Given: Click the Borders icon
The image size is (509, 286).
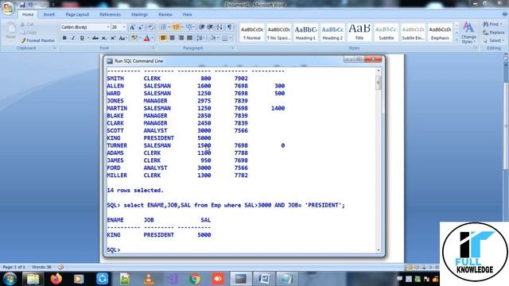Looking at the screenshot, I should coord(224,38).
